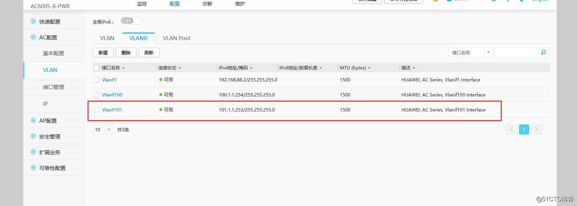Open the 维护 top menu
577x206 pixels.
coord(240,4)
